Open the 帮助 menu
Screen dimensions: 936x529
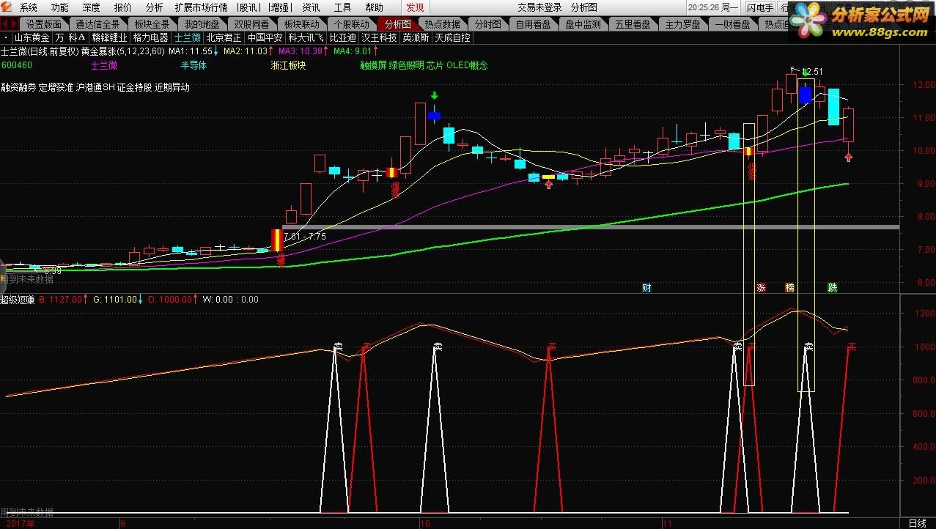point(375,7)
